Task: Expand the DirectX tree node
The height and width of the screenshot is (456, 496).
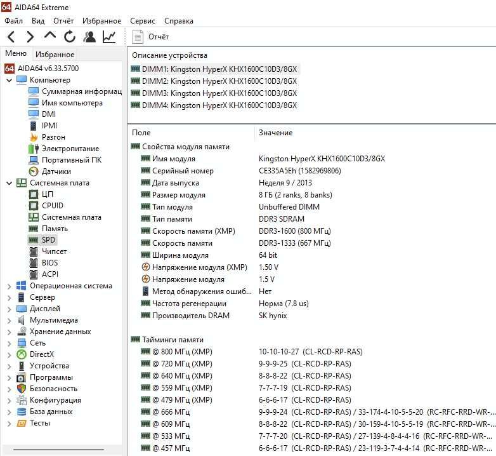Action: [9, 354]
